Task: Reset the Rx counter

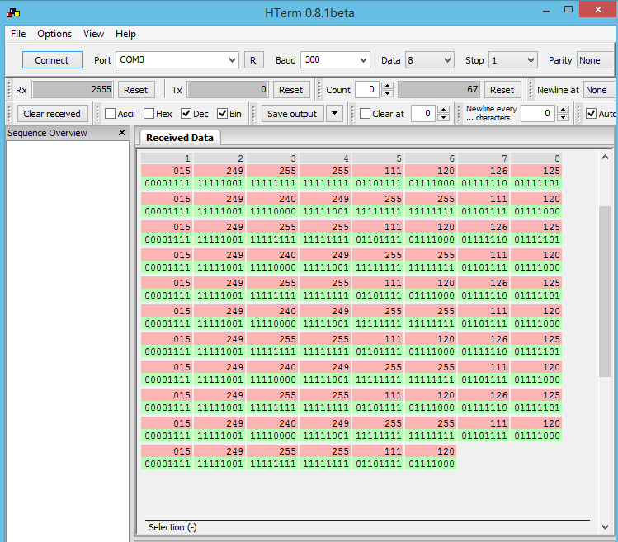Action: (136, 90)
